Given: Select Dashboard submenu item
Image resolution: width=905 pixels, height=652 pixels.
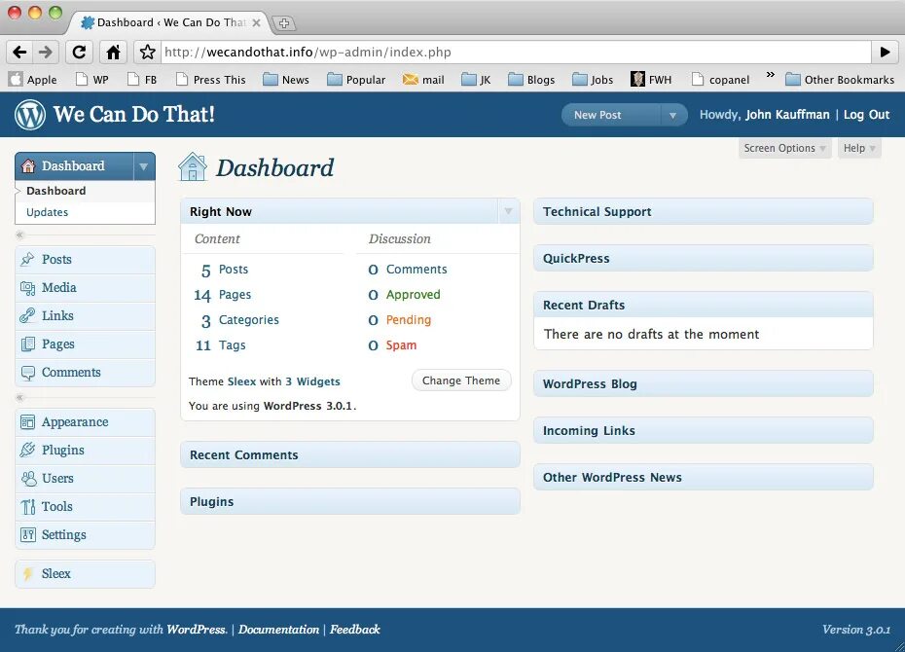Looking at the screenshot, I should pos(56,191).
